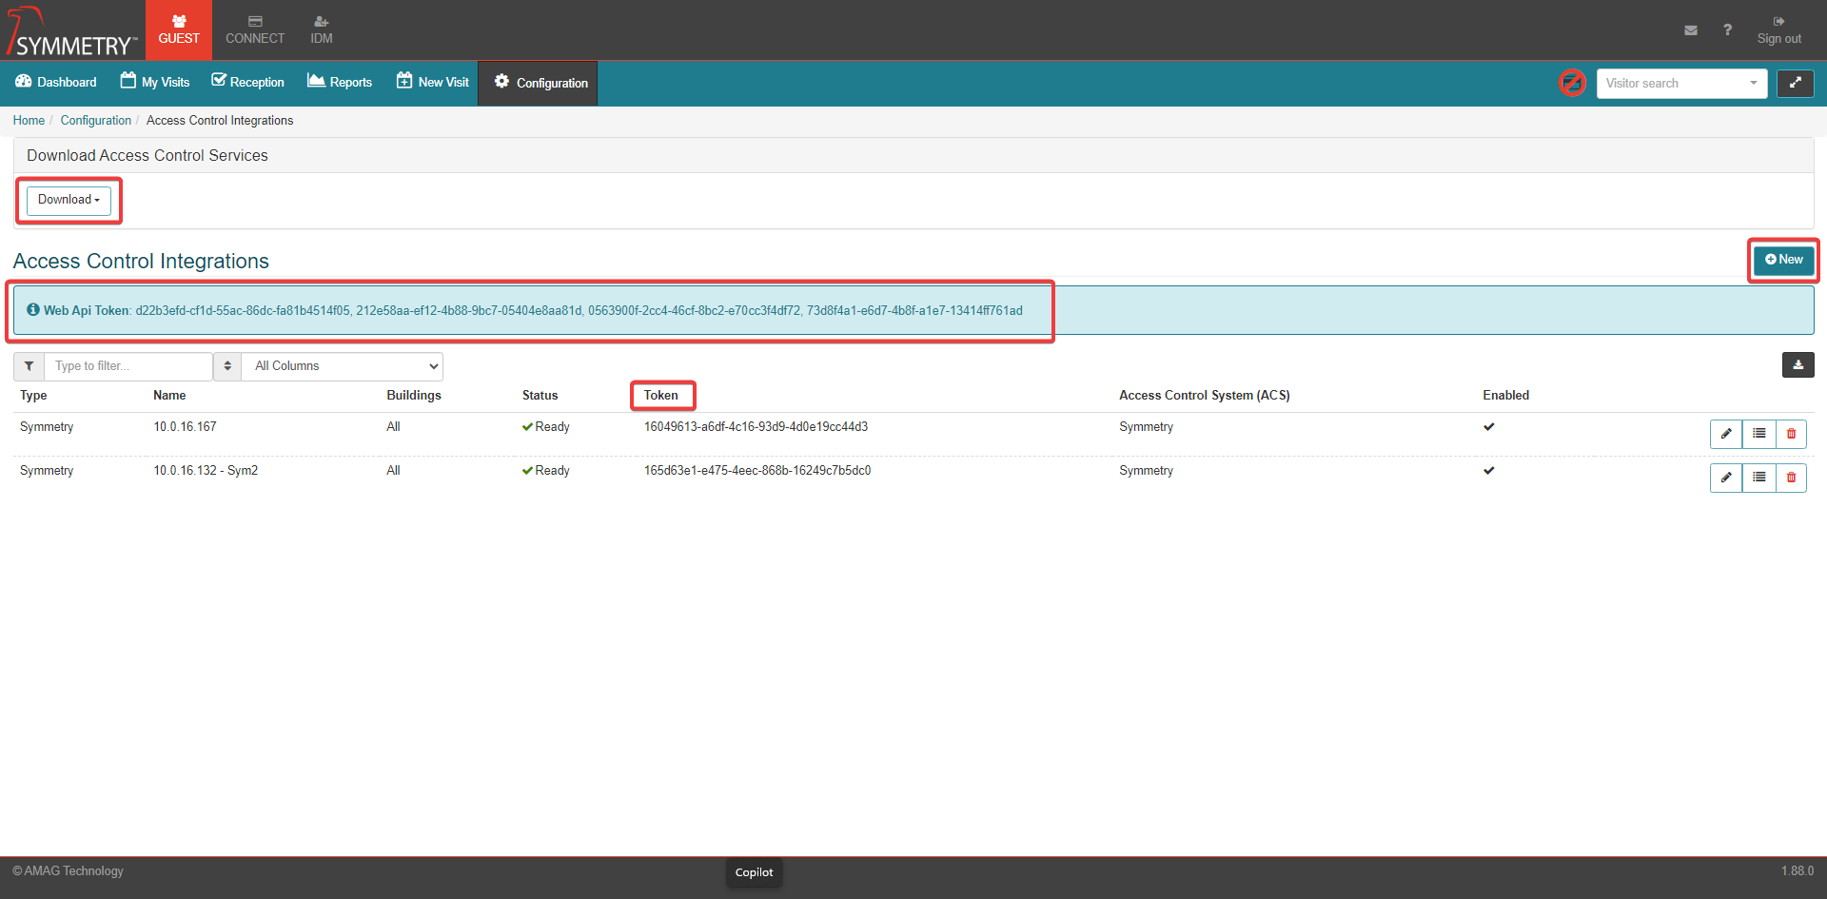Select the name cell 10.0.16.167
This screenshot has height=899, width=1827.
pos(185,427)
